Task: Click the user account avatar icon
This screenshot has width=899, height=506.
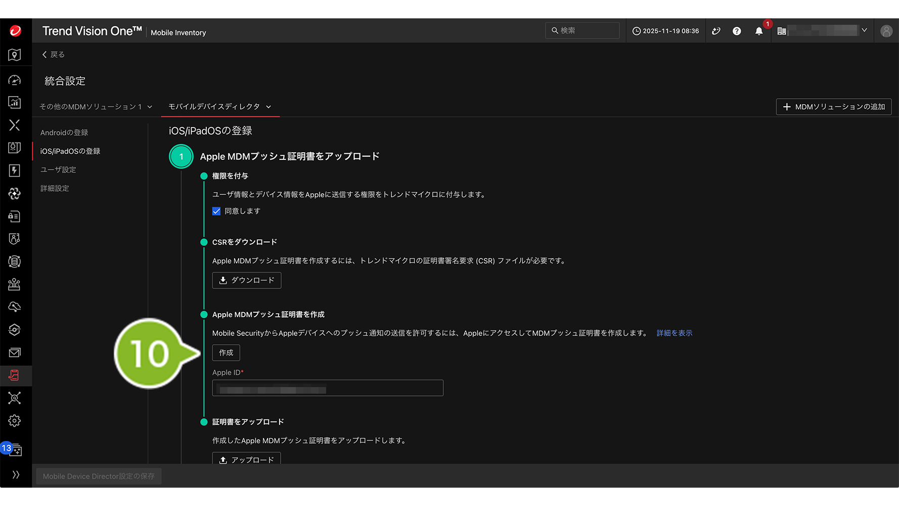Action: point(886,31)
